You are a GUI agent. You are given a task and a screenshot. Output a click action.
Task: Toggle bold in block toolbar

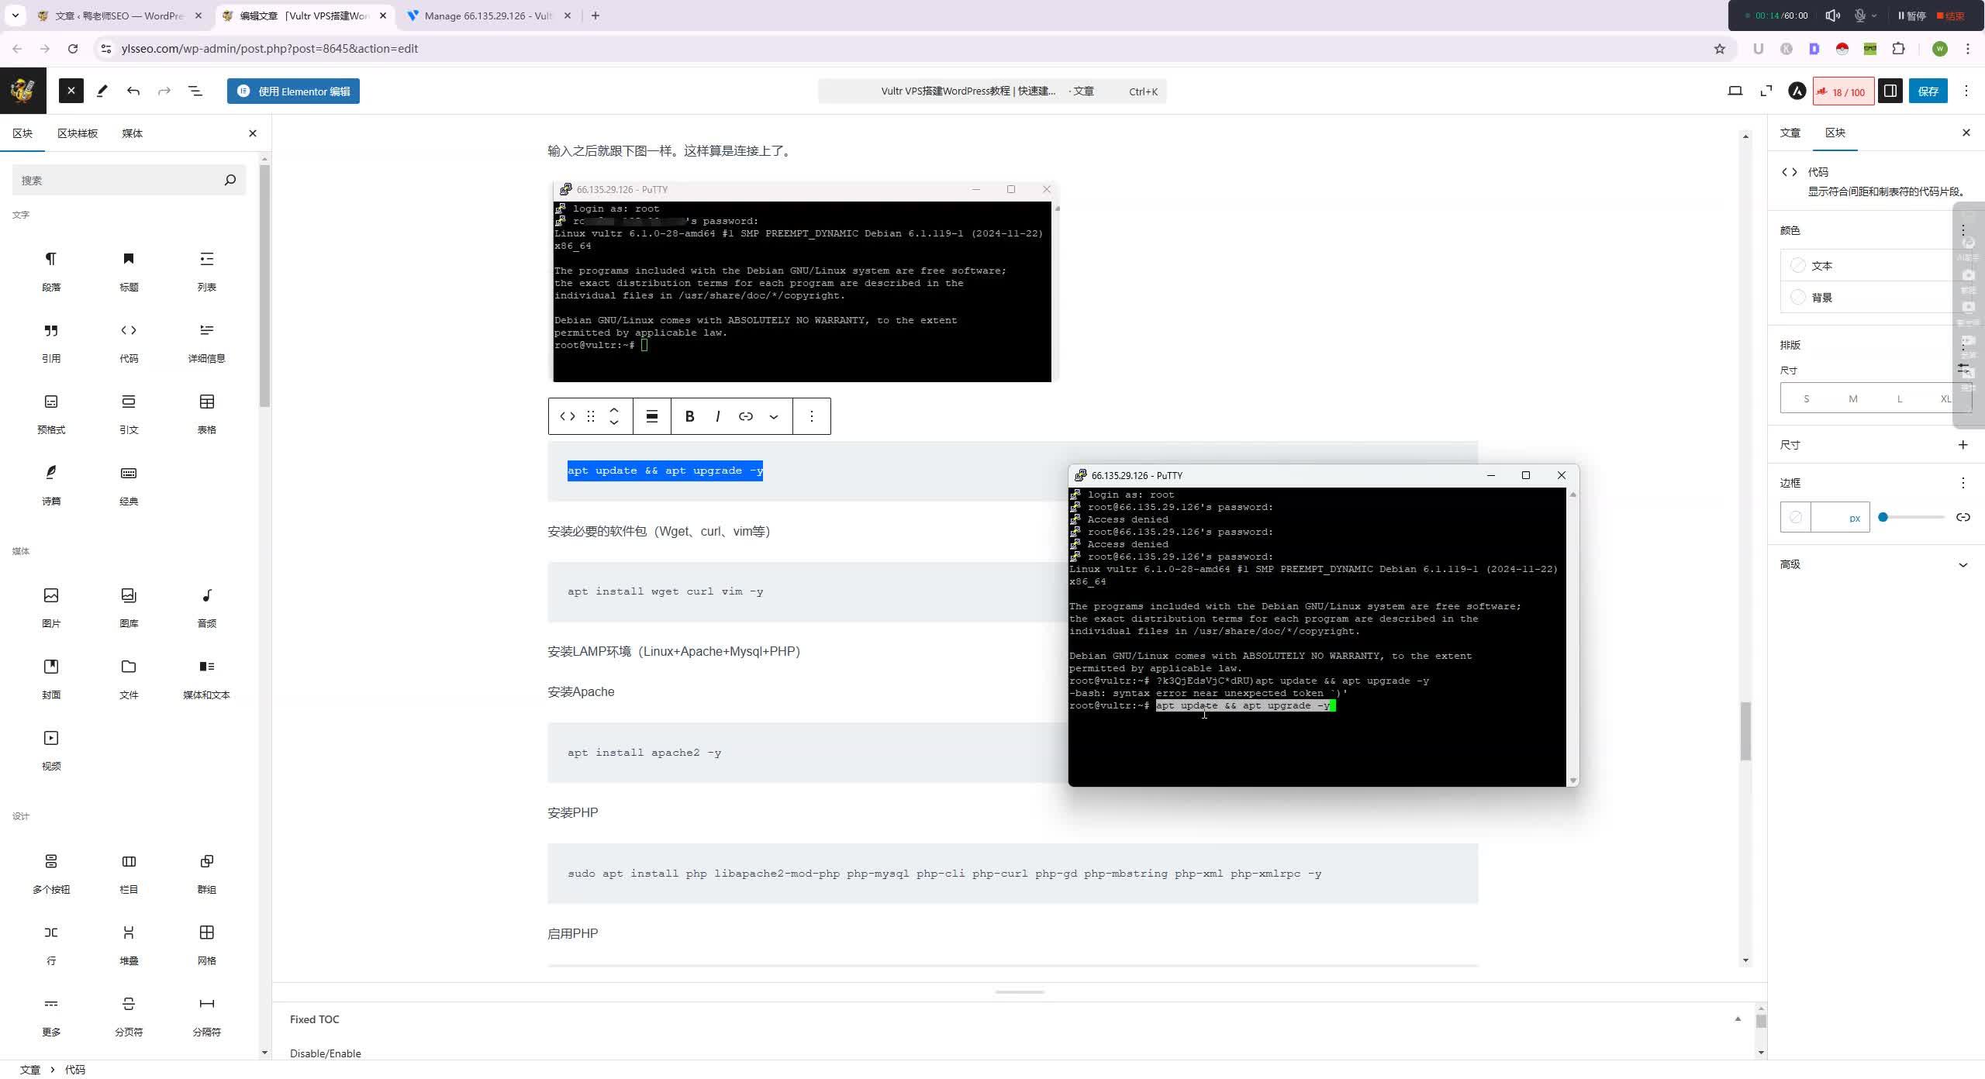tap(689, 416)
